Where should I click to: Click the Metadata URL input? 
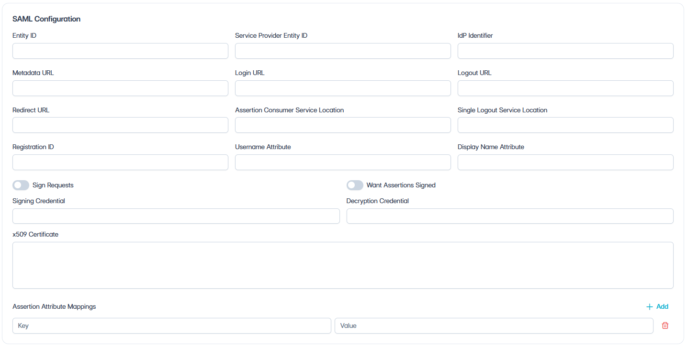[x=120, y=88]
